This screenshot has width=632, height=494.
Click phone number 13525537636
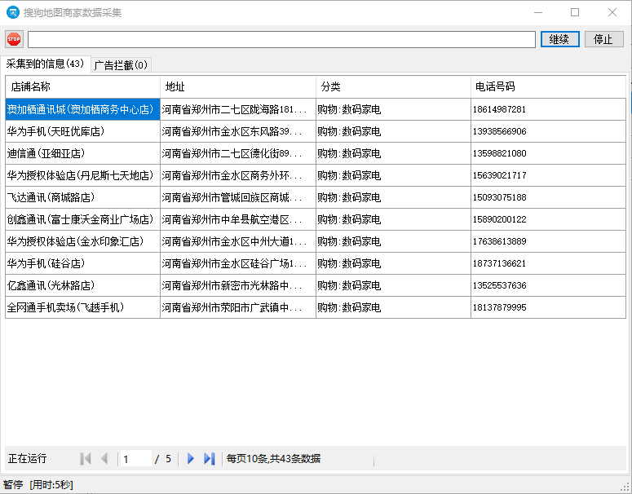499,285
